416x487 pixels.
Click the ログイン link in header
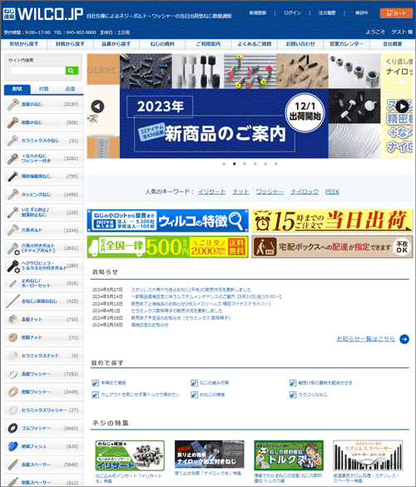292,13
